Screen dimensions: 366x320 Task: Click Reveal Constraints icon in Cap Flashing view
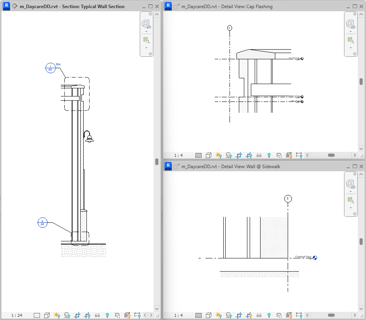click(x=299, y=155)
